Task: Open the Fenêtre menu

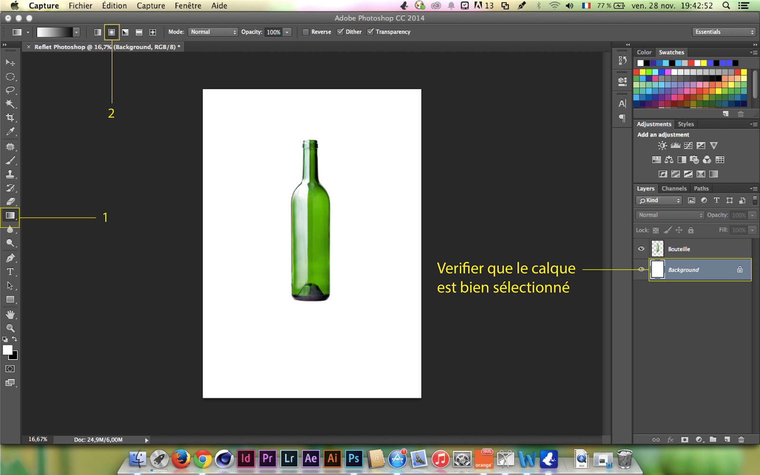Action: point(188,6)
